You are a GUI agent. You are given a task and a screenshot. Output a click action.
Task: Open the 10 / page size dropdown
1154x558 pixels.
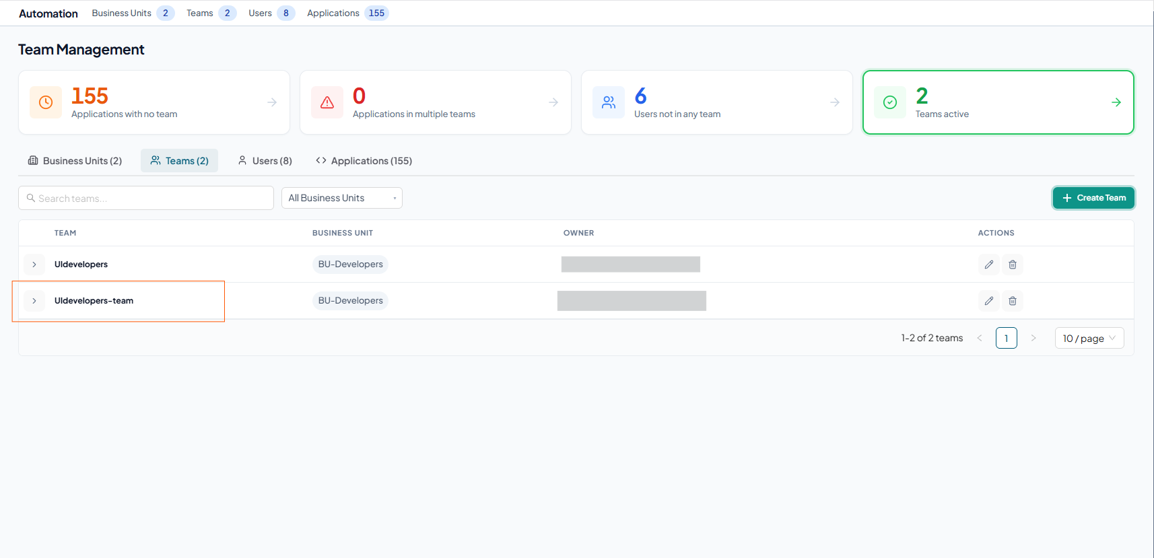coord(1089,338)
